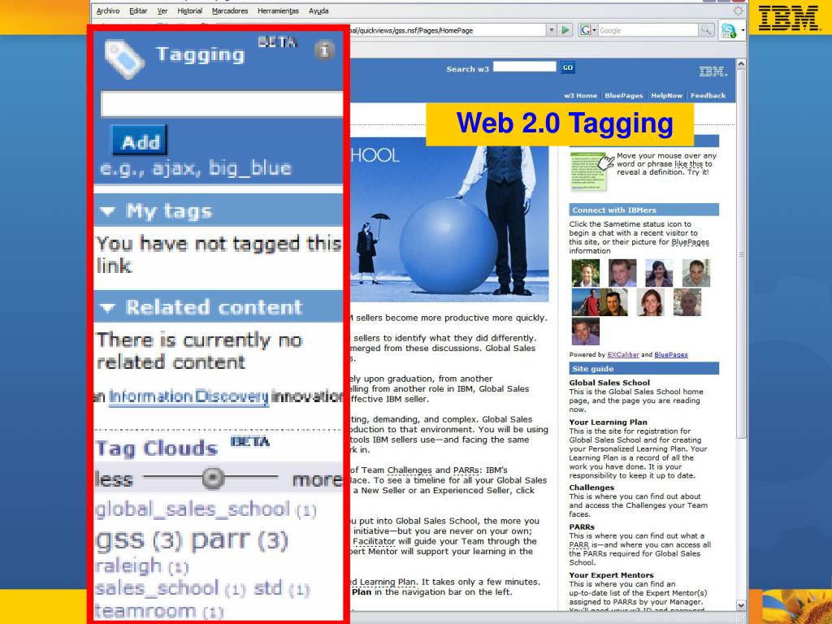Select the parr (3) tag
Viewport: 832px width, 624px height.
pyautogui.click(x=240, y=541)
